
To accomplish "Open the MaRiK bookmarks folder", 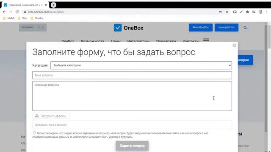I will click(x=8, y=18).
